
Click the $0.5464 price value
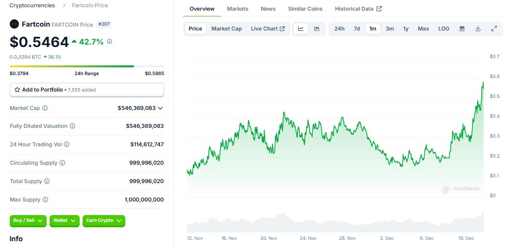point(39,42)
